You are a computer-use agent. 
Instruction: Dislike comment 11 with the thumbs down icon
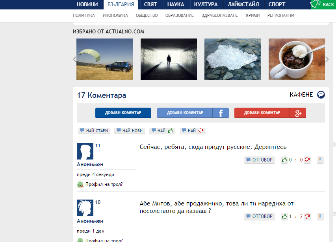point(307,160)
